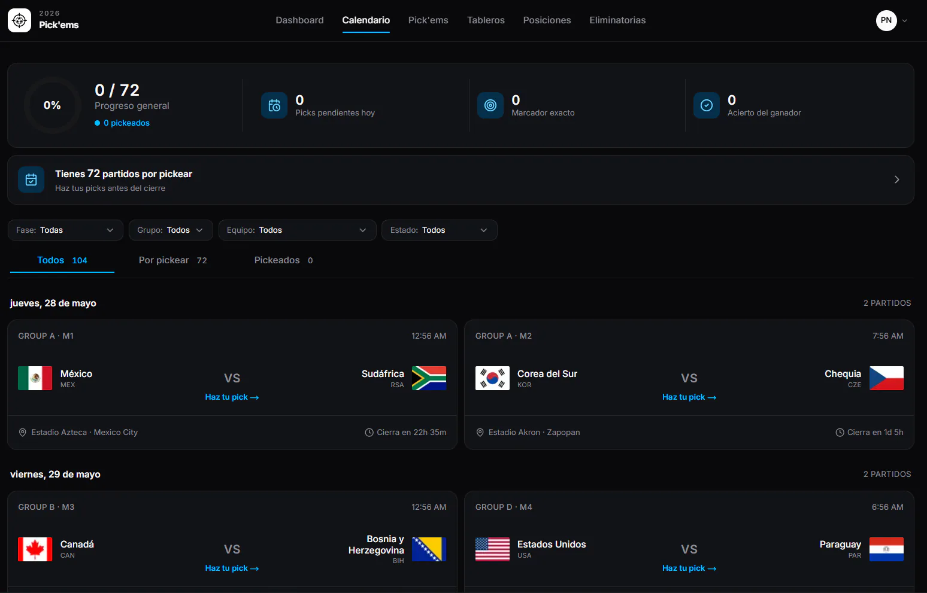Click the bullseye icon for Marcador exacto
The height and width of the screenshot is (593, 927).
click(x=490, y=105)
